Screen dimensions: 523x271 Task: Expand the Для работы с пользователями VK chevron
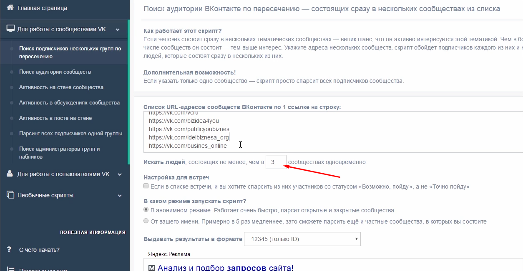[x=120, y=174]
